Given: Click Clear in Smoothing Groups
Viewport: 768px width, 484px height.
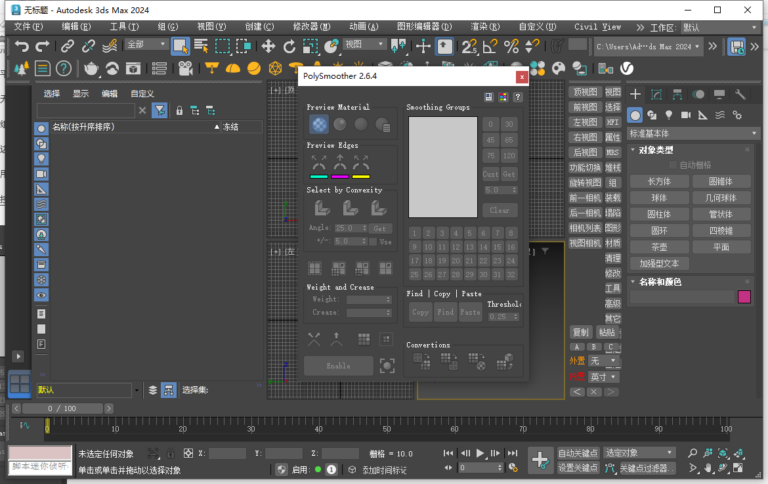Looking at the screenshot, I should coord(500,210).
